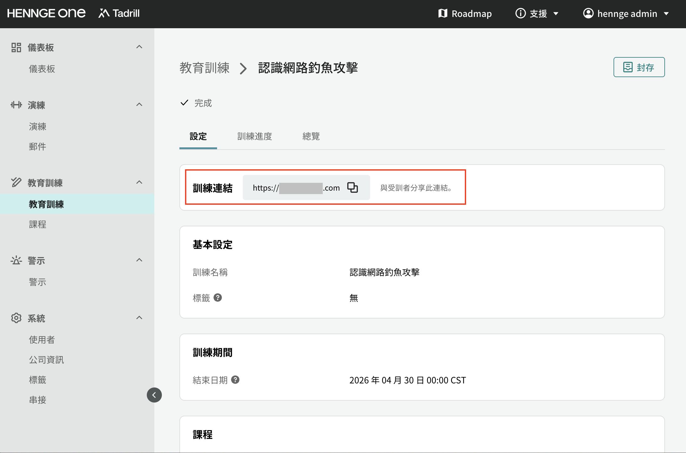The height and width of the screenshot is (453, 686).
Task: Click help icon next to 標籤
Action: [218, 298]
